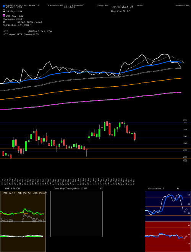
Task: Click the red RSI chart panel
Action: (x=168, y=237)
